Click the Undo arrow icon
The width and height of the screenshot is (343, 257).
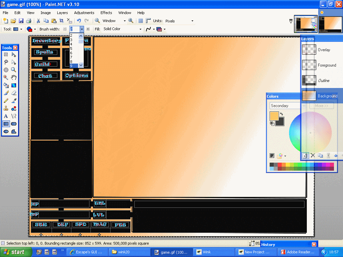pyautogui.click(x=79, y=21)
